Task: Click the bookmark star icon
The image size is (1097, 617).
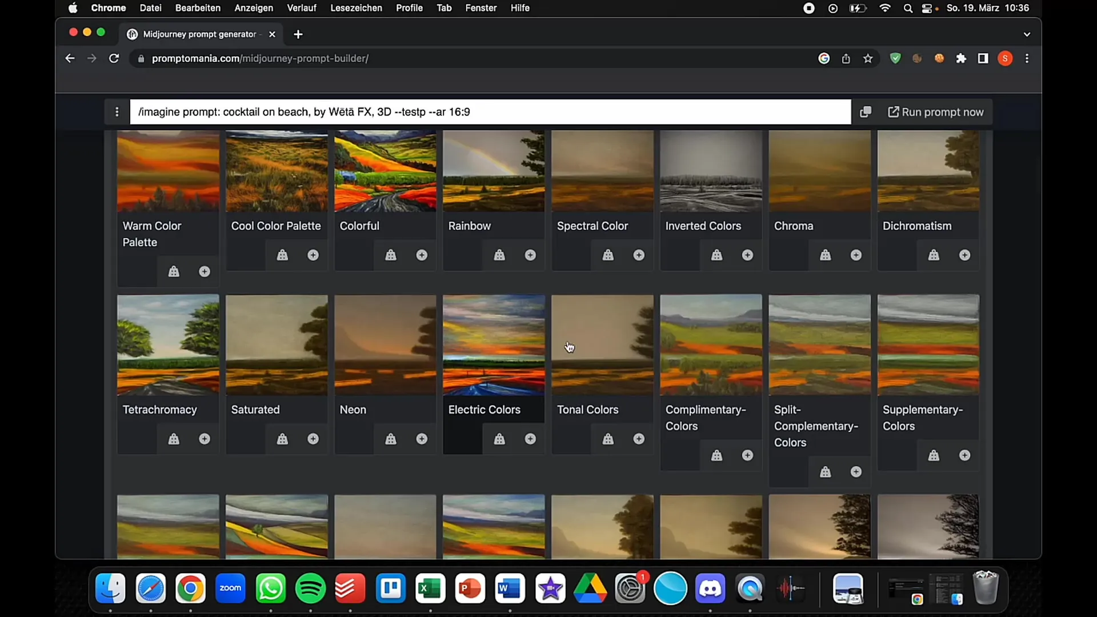Action: pos(868,58)
